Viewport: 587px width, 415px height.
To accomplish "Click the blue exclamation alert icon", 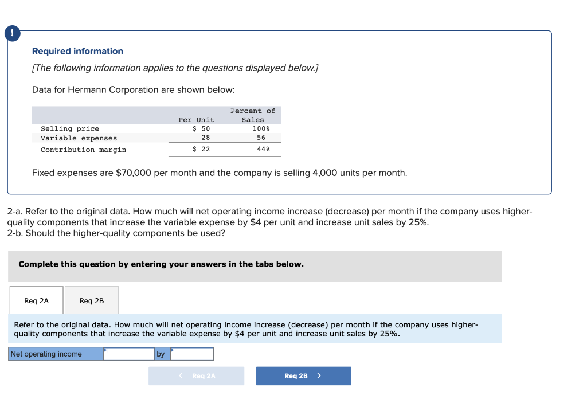I will 12,33.
